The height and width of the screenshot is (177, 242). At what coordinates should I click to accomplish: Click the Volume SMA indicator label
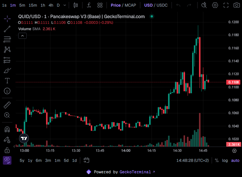tap(29, 29)
